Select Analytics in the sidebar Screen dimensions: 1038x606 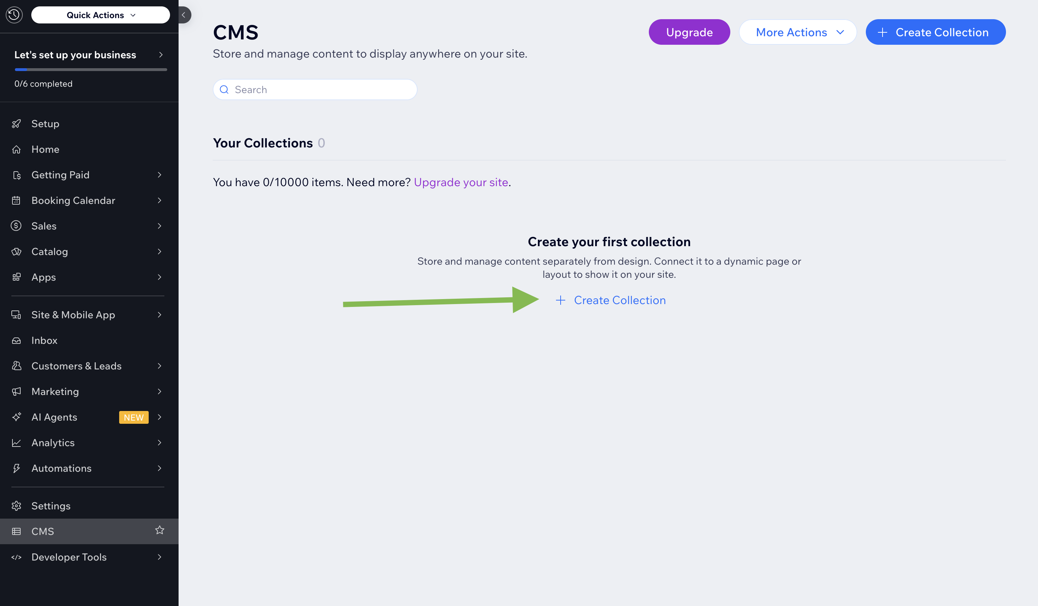[x=53, y=443]
